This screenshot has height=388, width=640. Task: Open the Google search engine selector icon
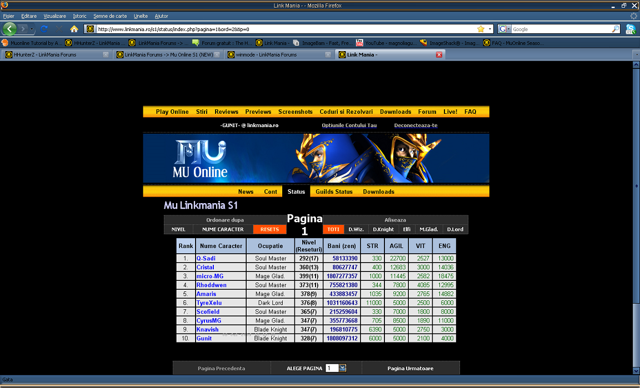coord(504,29)
